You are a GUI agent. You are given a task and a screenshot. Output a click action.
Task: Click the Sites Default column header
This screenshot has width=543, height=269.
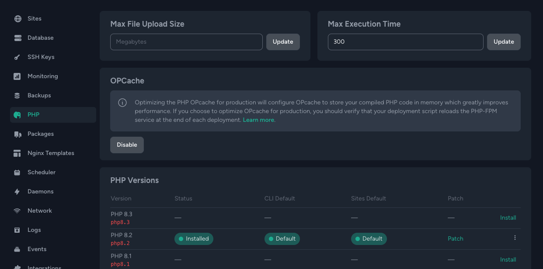tap(369, 198)
